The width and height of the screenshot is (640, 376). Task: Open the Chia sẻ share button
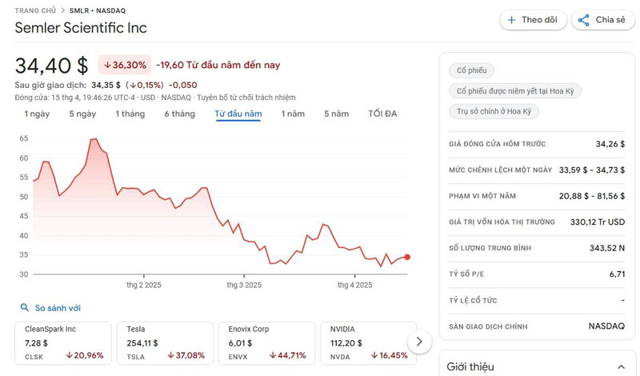click(x=603, y=20)
